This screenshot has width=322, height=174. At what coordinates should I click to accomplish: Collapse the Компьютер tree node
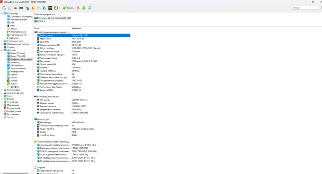point(2,14)
